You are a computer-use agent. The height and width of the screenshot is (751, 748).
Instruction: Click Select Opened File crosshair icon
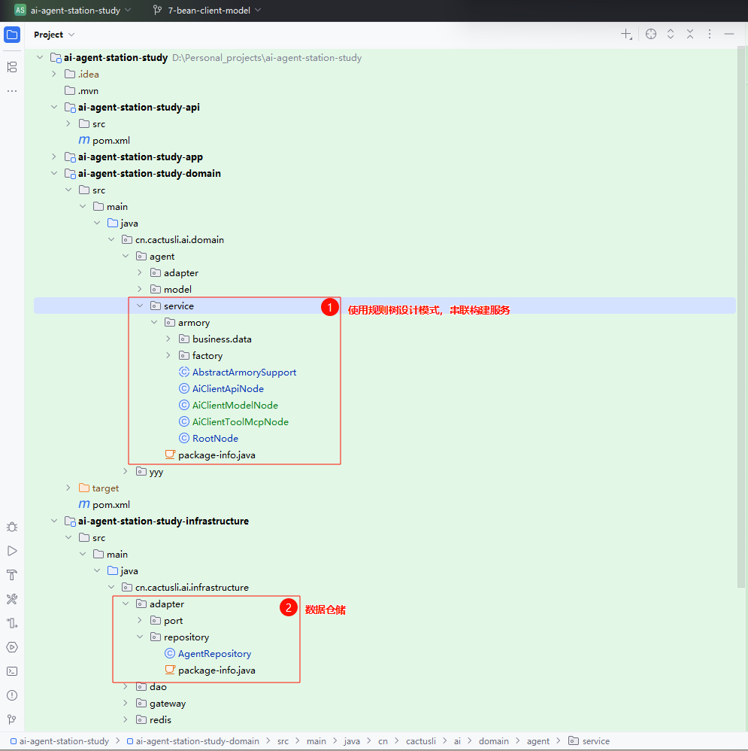click(651, 35)
